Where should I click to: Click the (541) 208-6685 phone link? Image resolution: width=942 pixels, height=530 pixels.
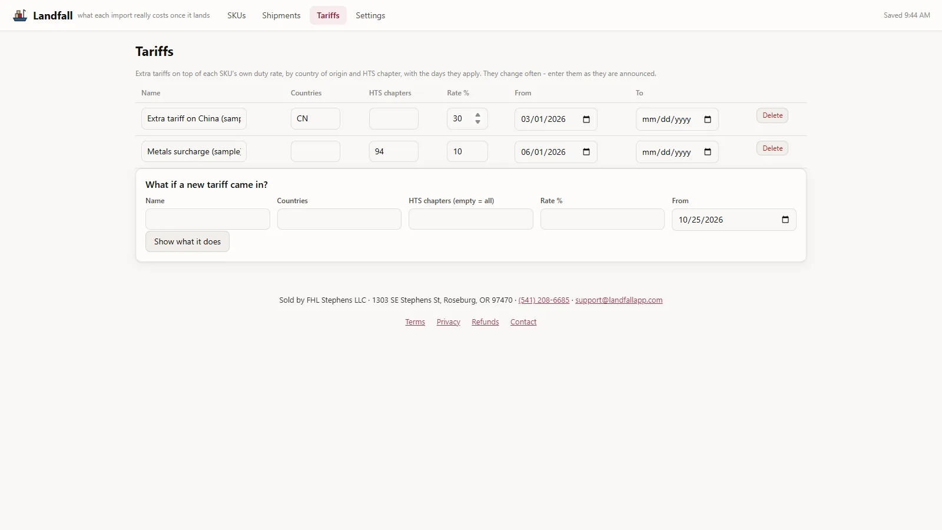tap(544, 300)
